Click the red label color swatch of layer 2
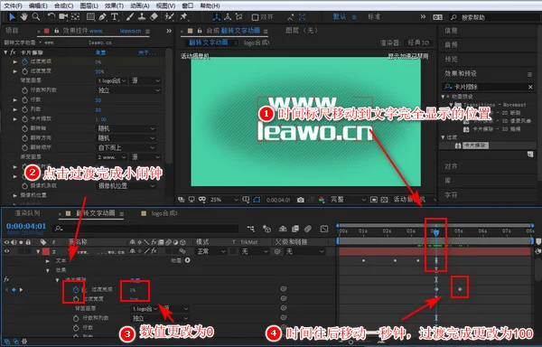This screenshot has width=542, height=347. point(46,251)
